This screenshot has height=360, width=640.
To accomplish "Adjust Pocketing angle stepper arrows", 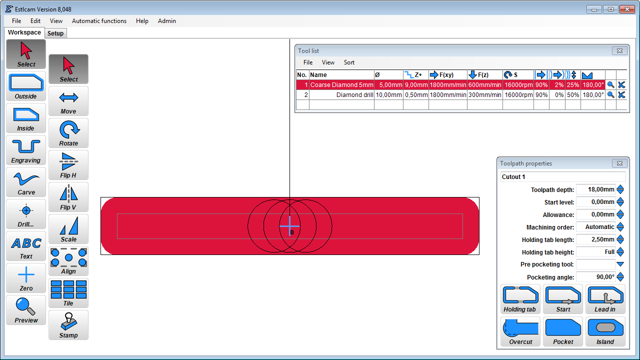I will click(x=620, y=277).
